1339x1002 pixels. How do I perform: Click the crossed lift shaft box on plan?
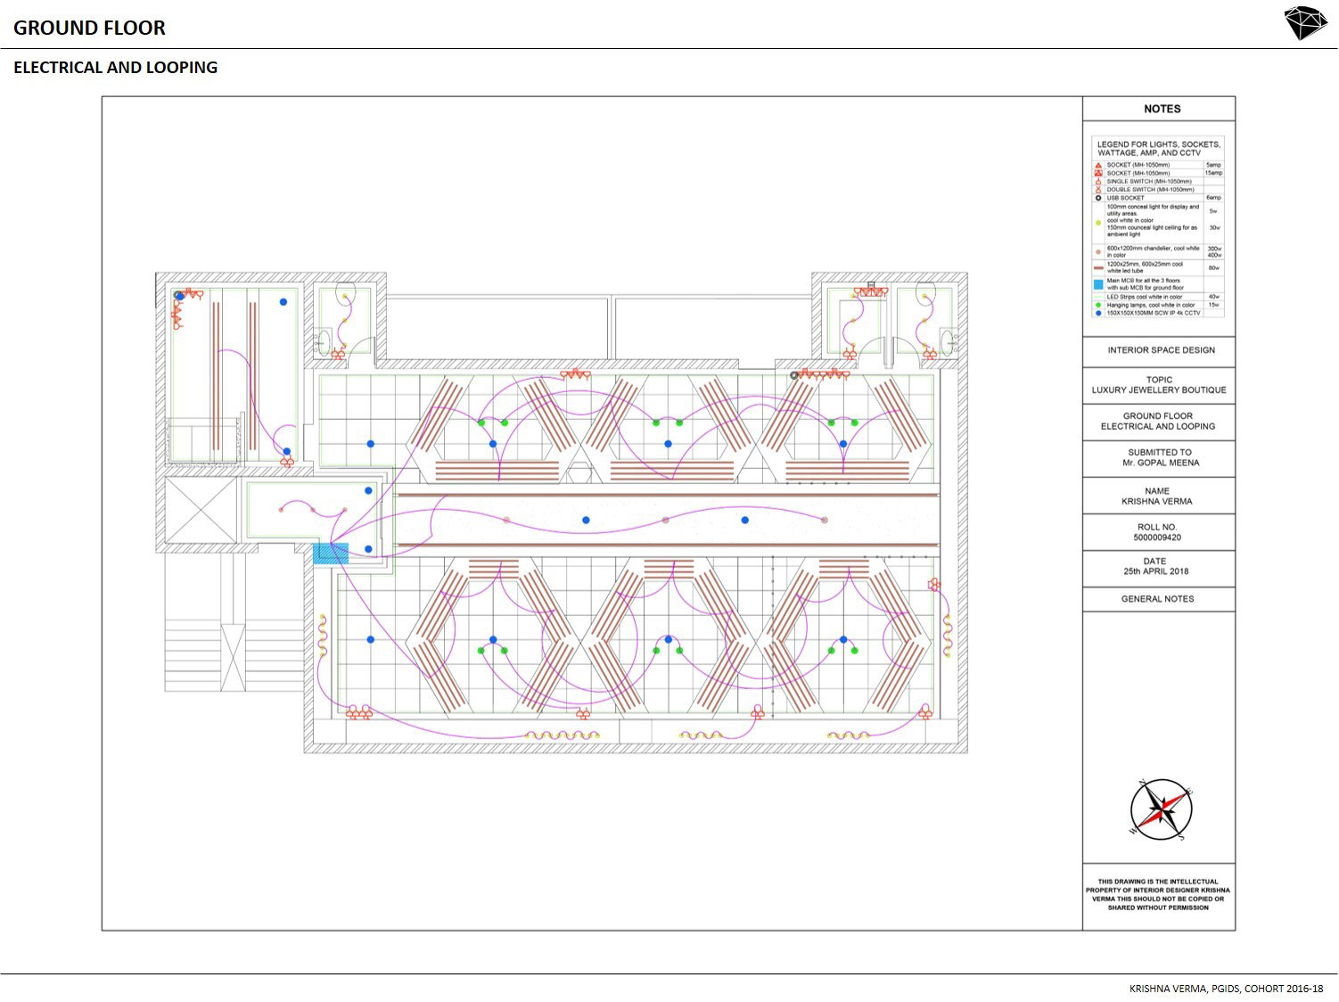click(201, 510)
